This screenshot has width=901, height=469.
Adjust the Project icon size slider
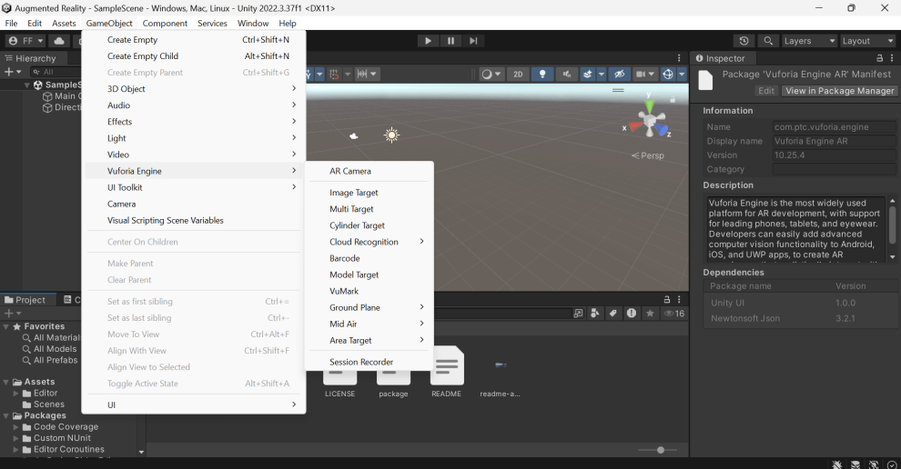coord(659,450)
